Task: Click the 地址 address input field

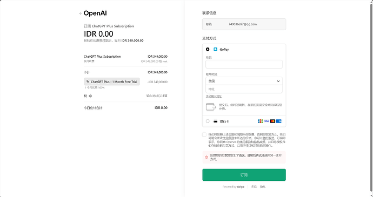Action: pyautogui.click(x=244, y=89)
